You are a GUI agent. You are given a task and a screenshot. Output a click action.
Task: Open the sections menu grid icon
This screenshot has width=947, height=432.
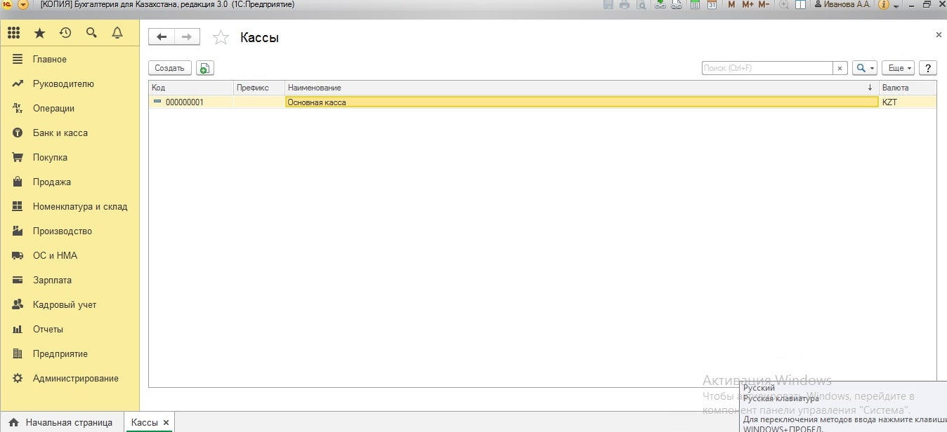[14, 33]
